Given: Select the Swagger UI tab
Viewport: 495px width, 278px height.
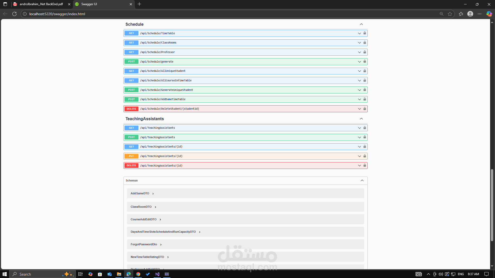Looking at the screenshot, I should 103,4.
